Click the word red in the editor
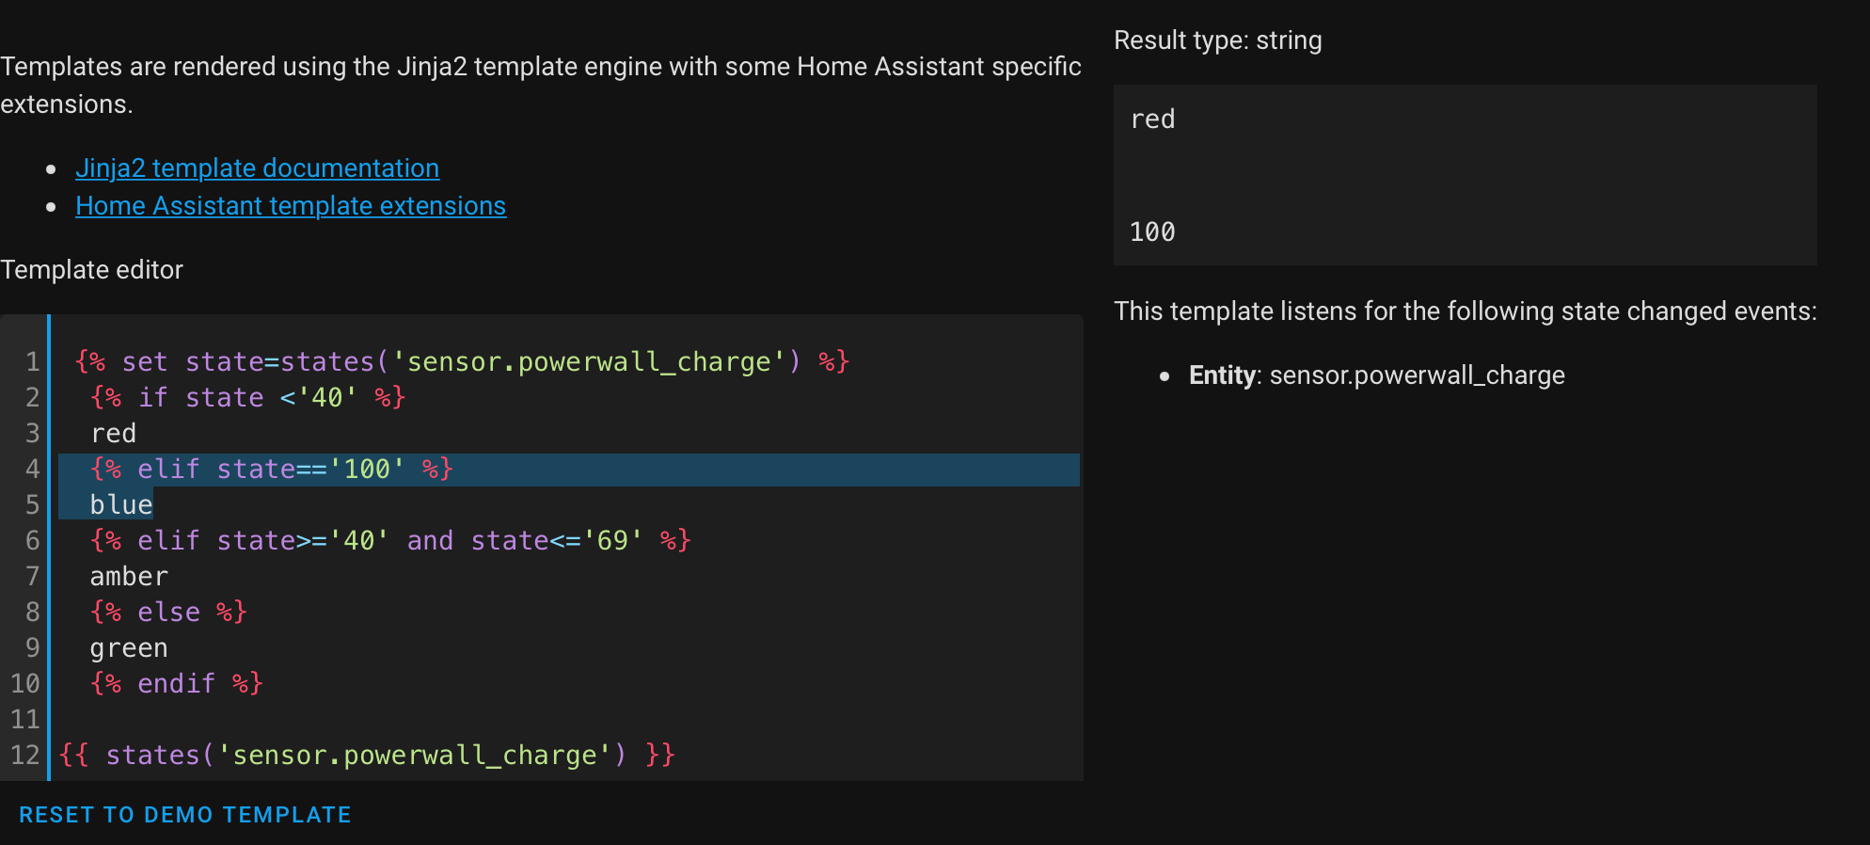Screen dimensions: 1870x845 click(114, 434)
